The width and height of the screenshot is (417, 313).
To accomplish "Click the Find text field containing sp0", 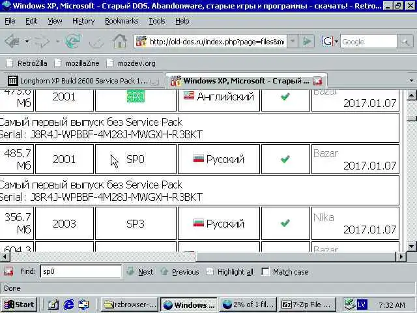I will pos(81,271).
